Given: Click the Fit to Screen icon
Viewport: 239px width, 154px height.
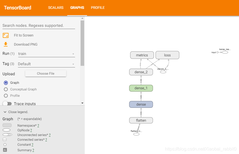Looking at the screenshot, I should coord(6,35).
